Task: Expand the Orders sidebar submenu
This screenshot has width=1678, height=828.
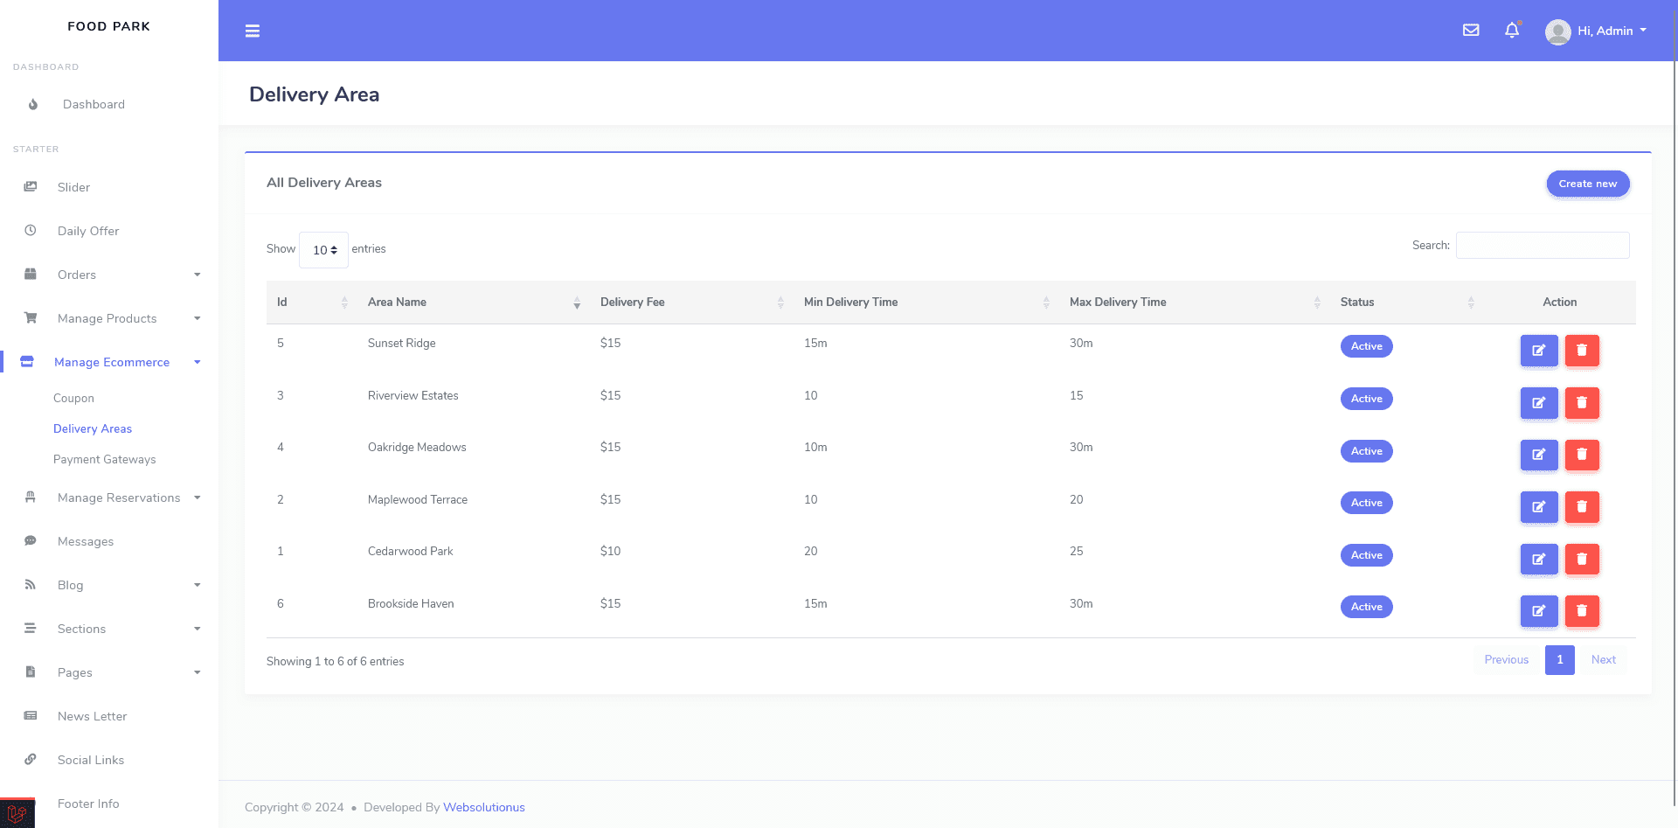Action: (198, 275)
